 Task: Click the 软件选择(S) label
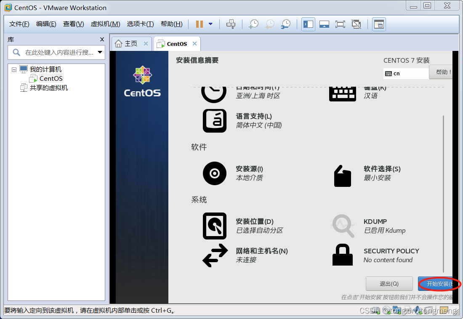[x=382, y=169]
